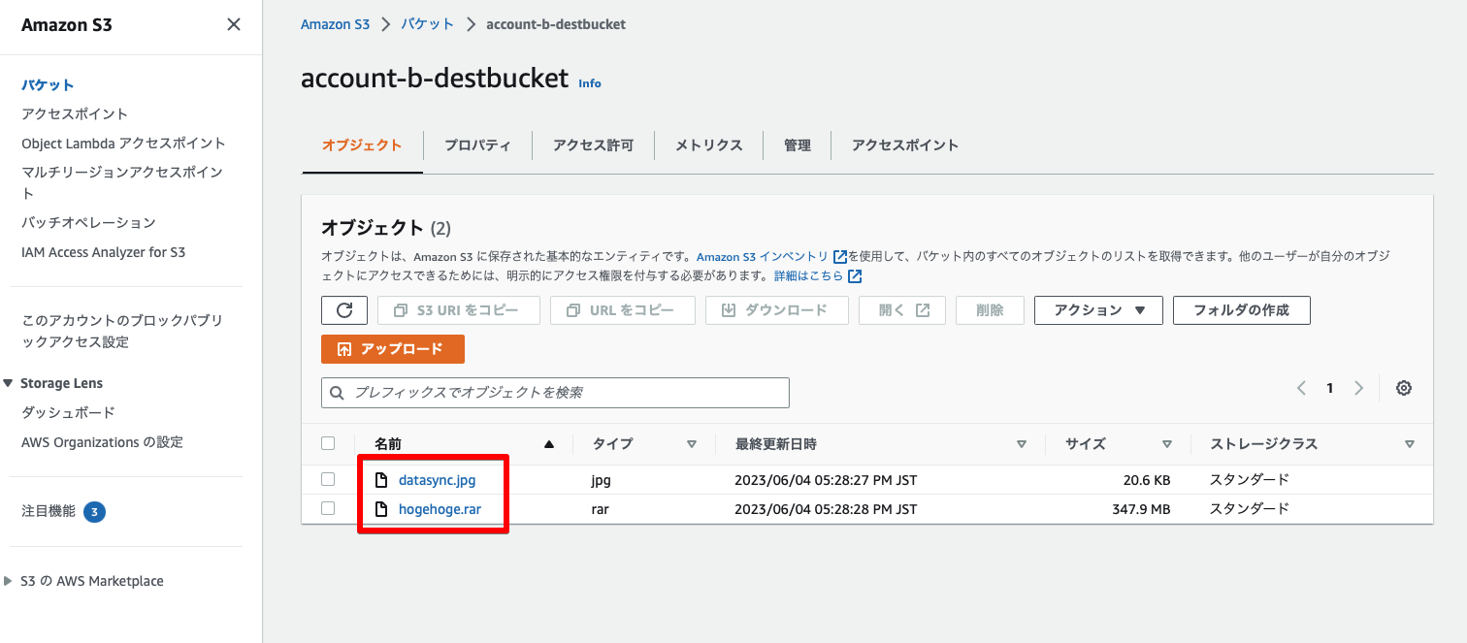Open the hogehoge.rar object link
The width and height of the screenshot is (1467, 643).
coord(440,508)
